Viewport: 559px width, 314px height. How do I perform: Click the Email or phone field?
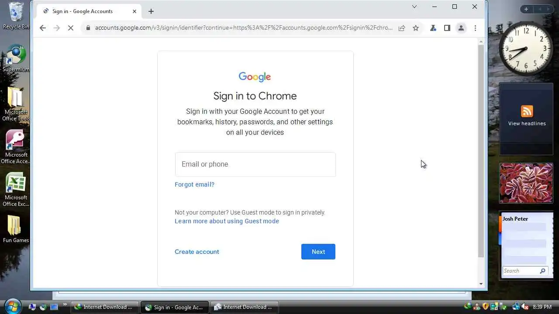[255, 164]
